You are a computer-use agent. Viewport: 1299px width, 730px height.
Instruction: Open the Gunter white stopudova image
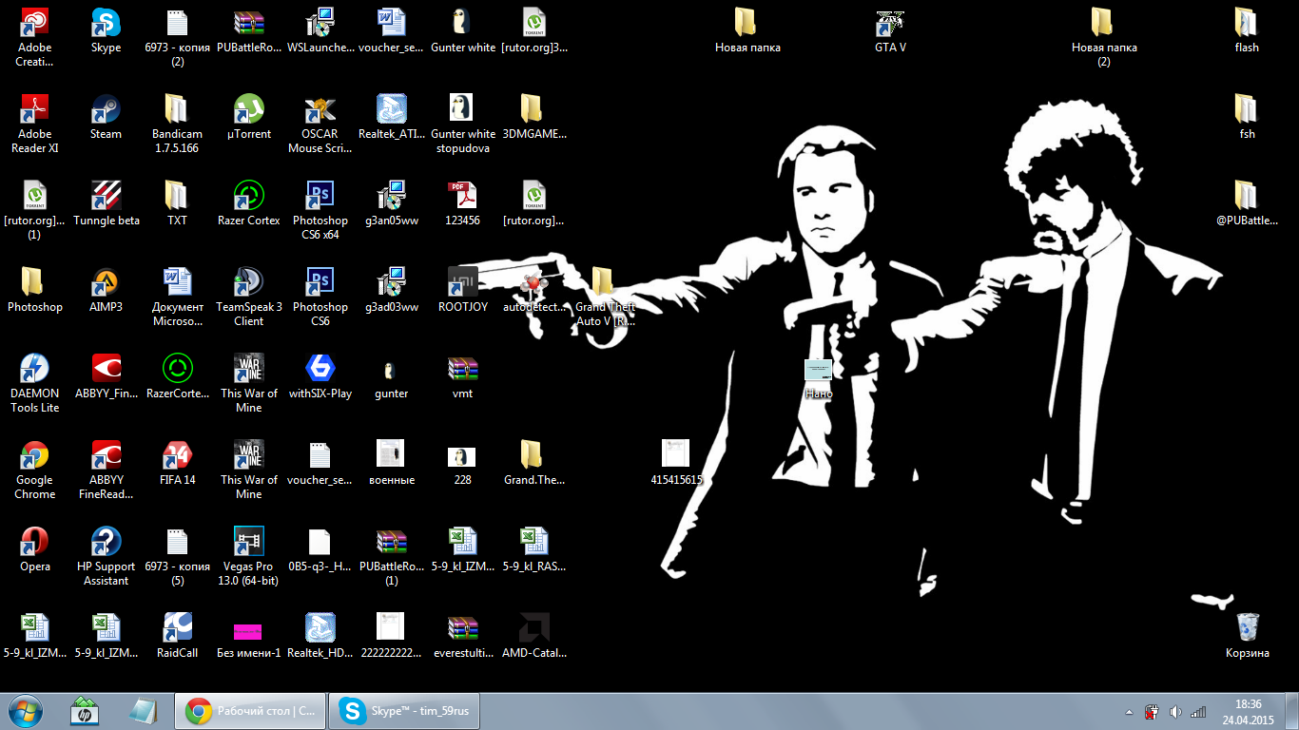pyautogui.click(x=463, y=125)
